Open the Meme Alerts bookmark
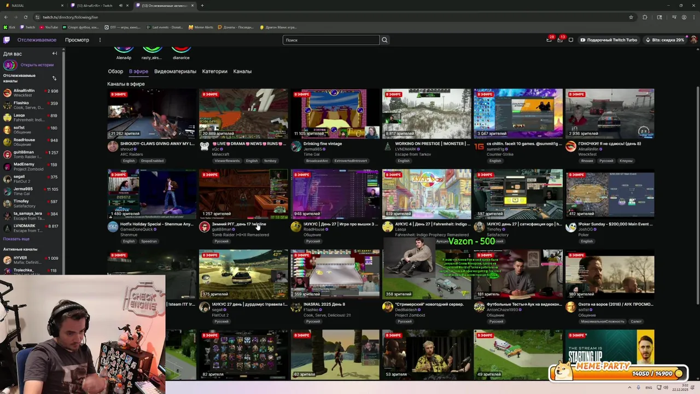 pyautogui.click(x=201, y=27)
